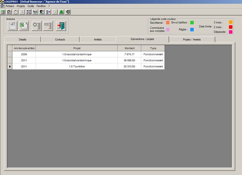Click the person with globe toolbar icon
Viewport: 242px width, 175px height.
[42, 12]
